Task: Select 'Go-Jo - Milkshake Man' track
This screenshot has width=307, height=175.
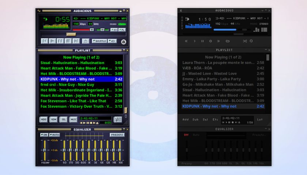Action: click(x=223, y=84)
